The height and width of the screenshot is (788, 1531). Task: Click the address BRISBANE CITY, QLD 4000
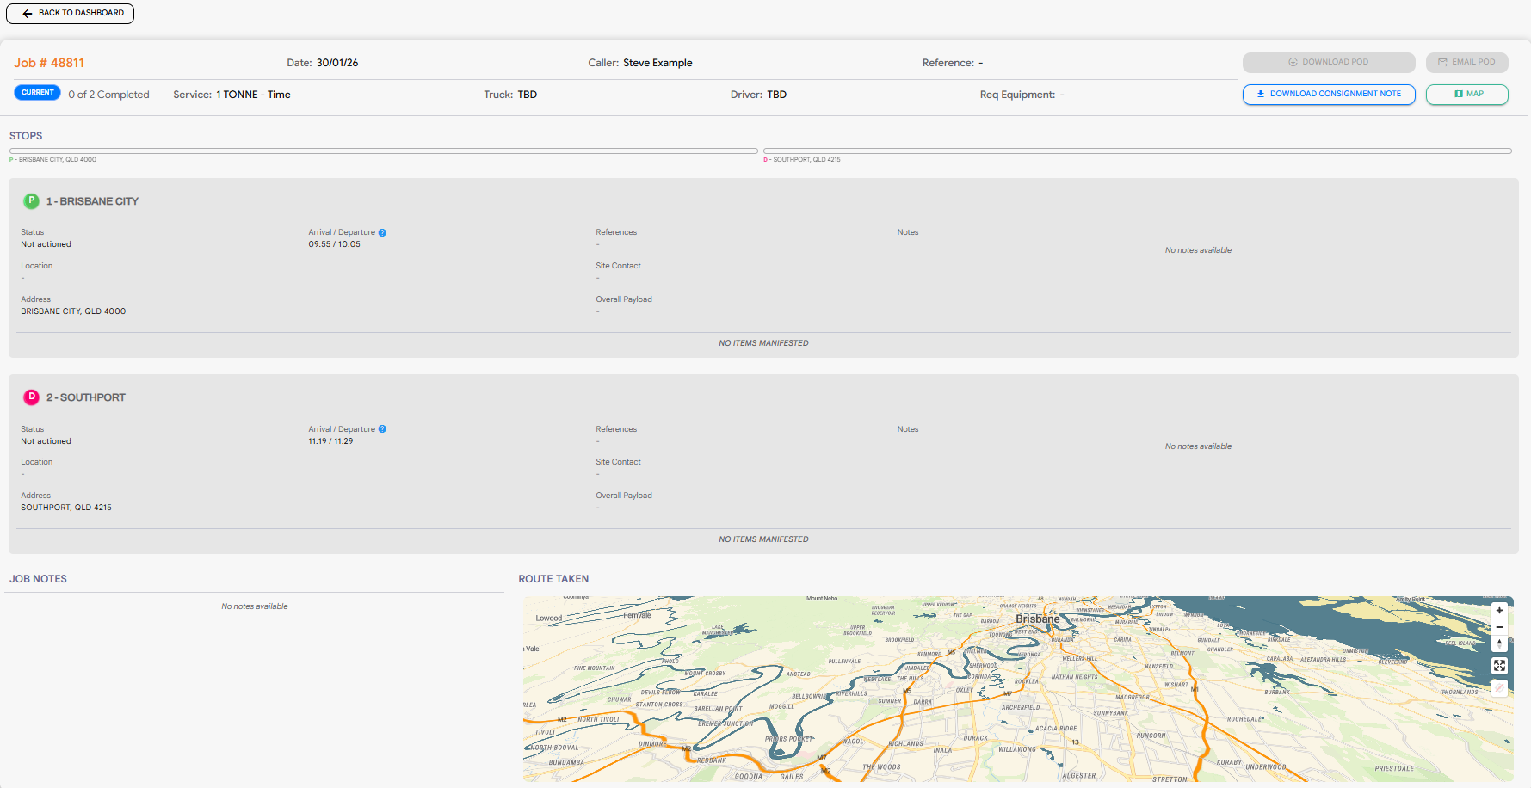73,311
